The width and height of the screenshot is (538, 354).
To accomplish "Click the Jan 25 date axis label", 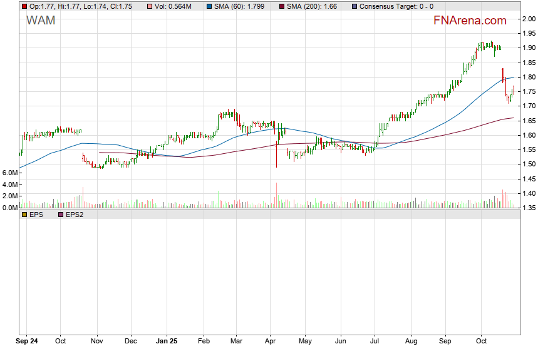I will 168,342.
